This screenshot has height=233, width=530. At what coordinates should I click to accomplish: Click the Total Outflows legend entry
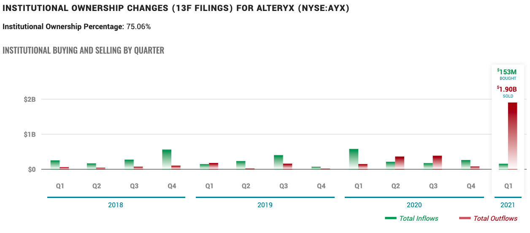coord(488,218)
